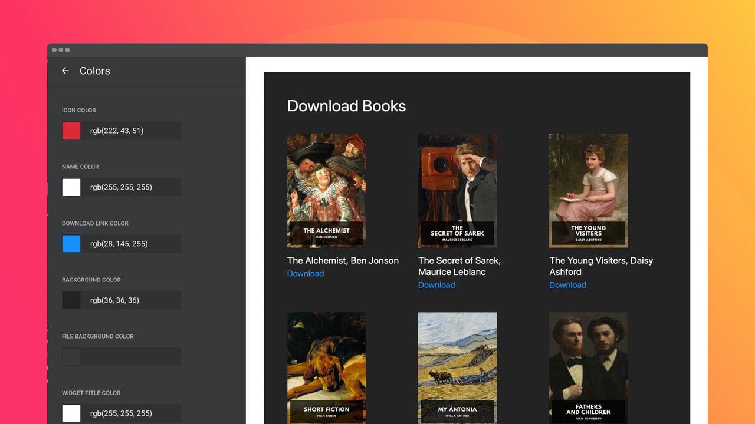Click the title The Alchemist, Ben Jonson
755x424 pixels.
point(343,260)
